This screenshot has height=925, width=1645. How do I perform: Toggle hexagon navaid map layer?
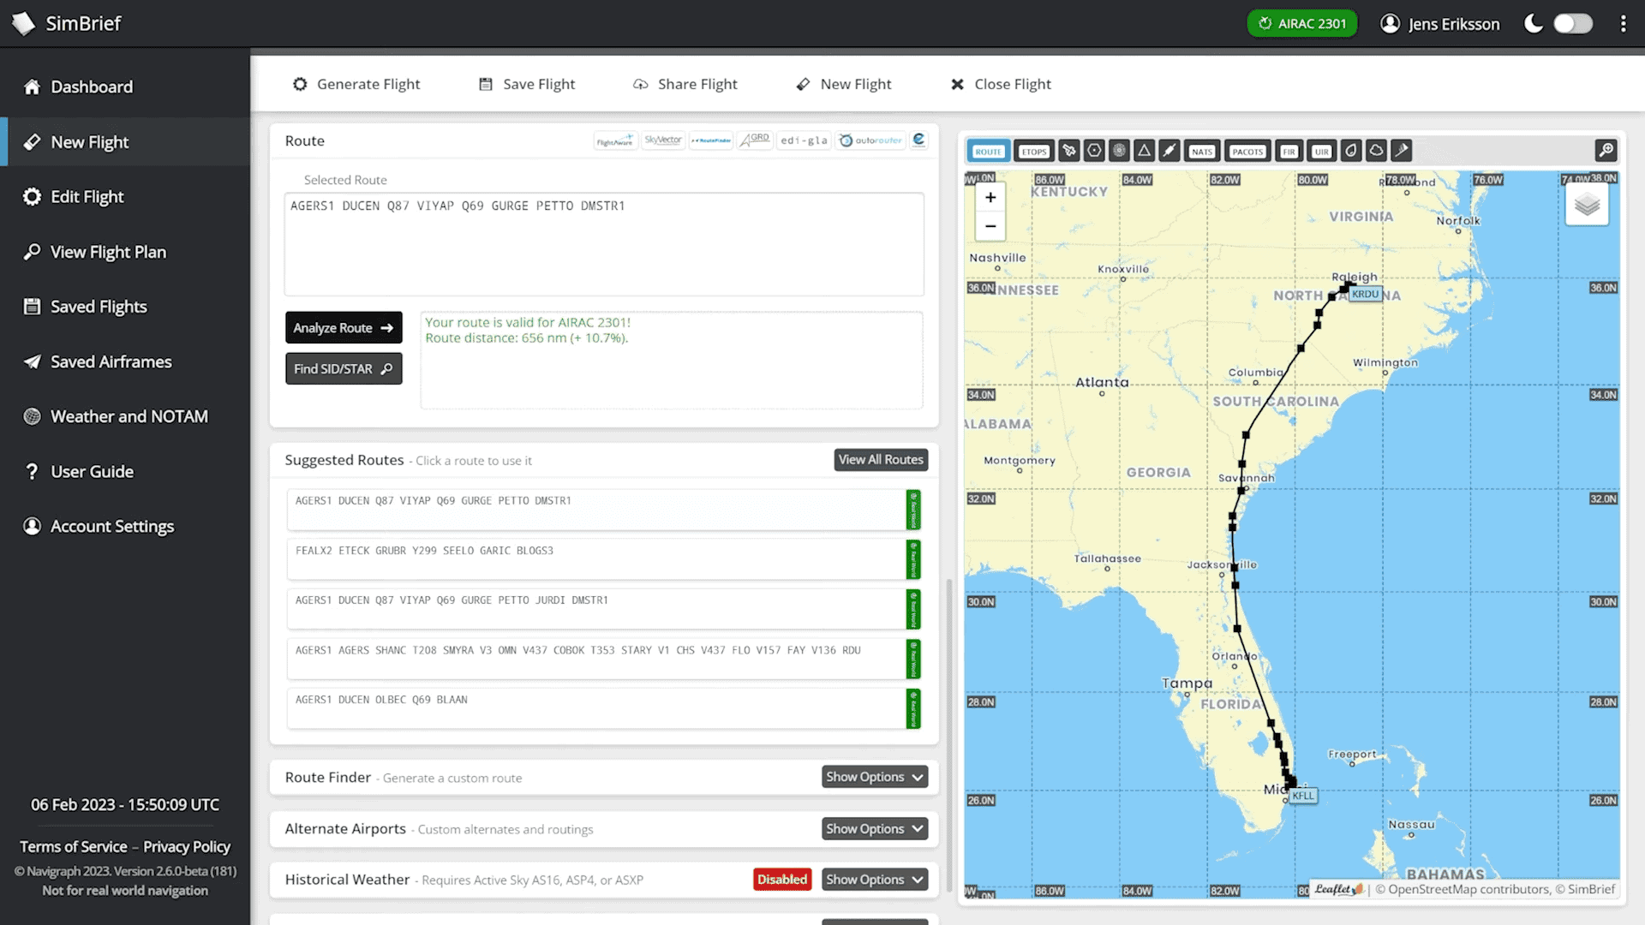click(1094, 152)
